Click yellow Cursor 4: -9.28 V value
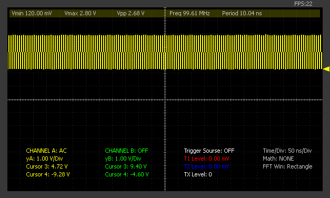330x198 pixels. tap(48, 174)
